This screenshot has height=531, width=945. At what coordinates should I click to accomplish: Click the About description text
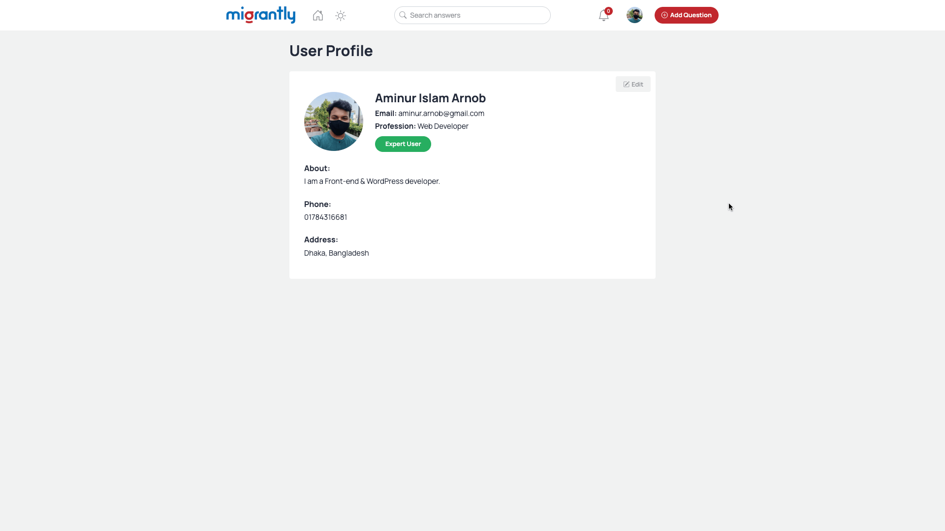coord(372,181)
